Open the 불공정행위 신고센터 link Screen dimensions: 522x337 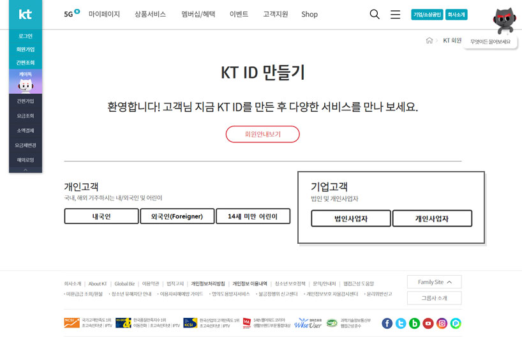coord(277,294)
